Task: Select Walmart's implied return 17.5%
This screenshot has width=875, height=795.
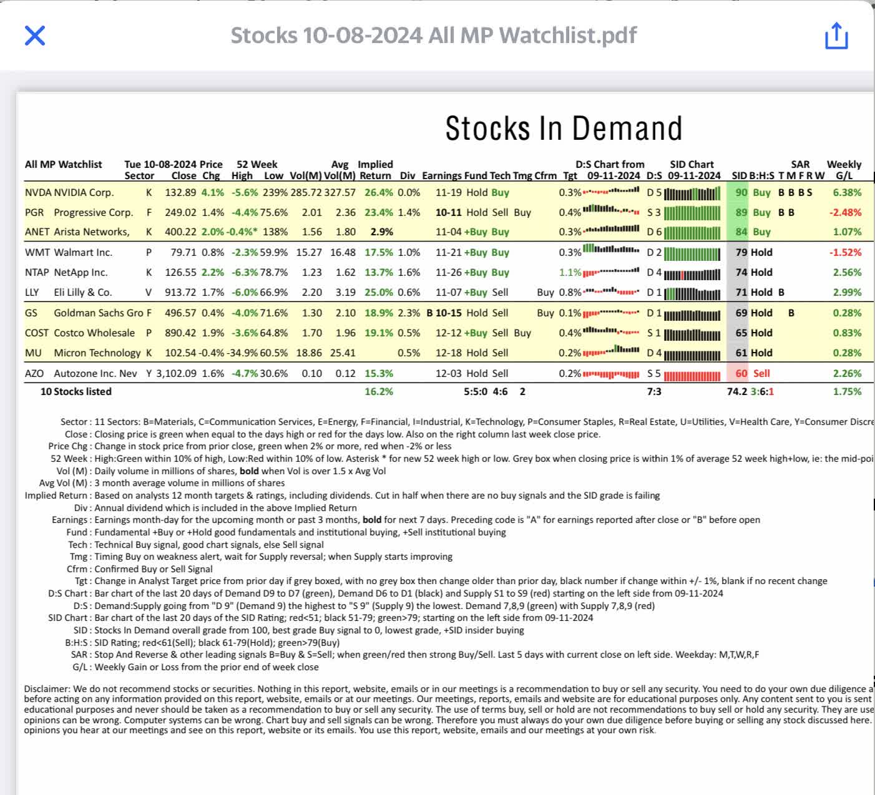Action: (379, 252)
